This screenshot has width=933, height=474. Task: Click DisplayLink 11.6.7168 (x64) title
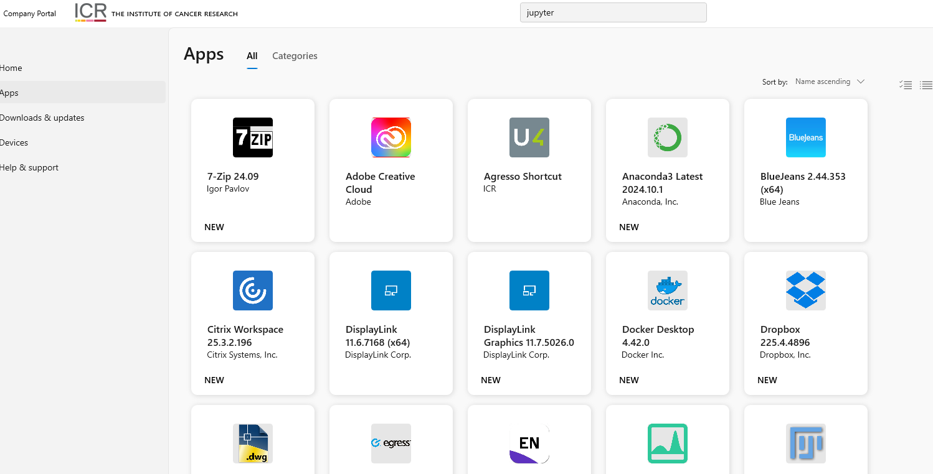coord(377,336)
